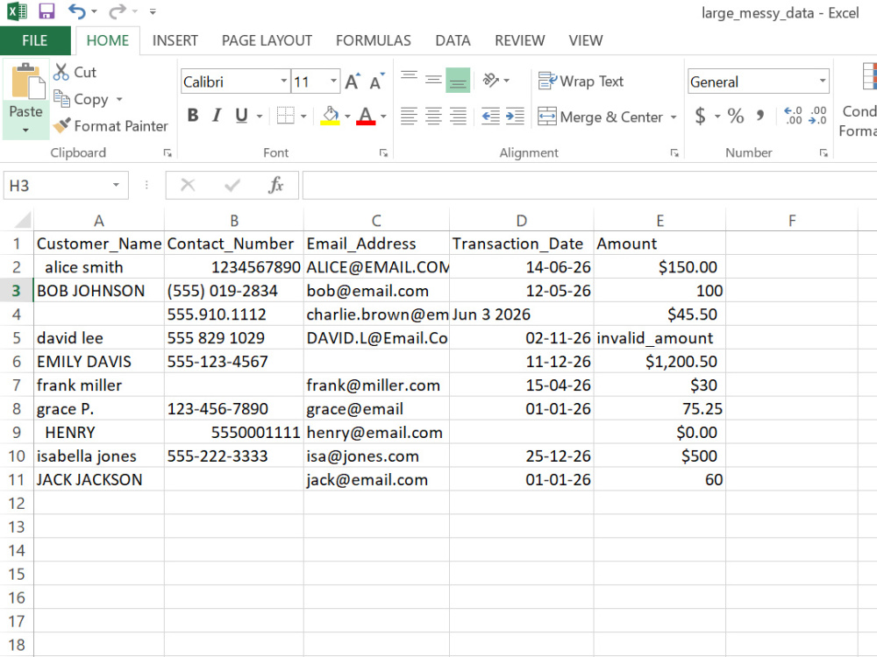Apply cell borders icon
This screenshot has height=657, width=877.
coord(285,116)
